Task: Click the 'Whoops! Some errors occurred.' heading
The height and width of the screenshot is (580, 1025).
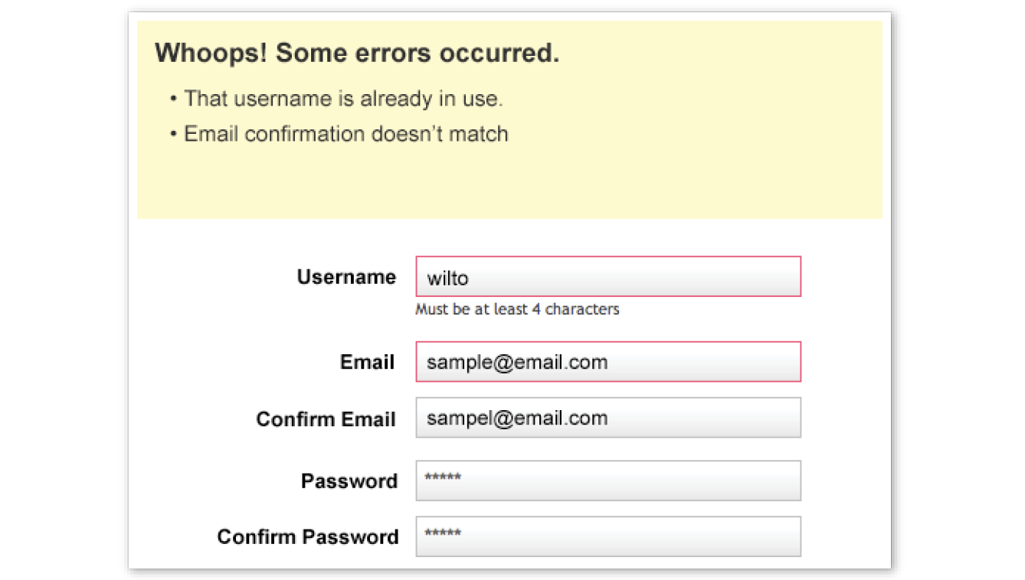Action: click(x=357, y=54)
